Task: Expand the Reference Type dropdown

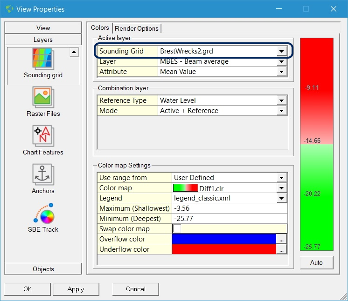Action: pos(281,100)
